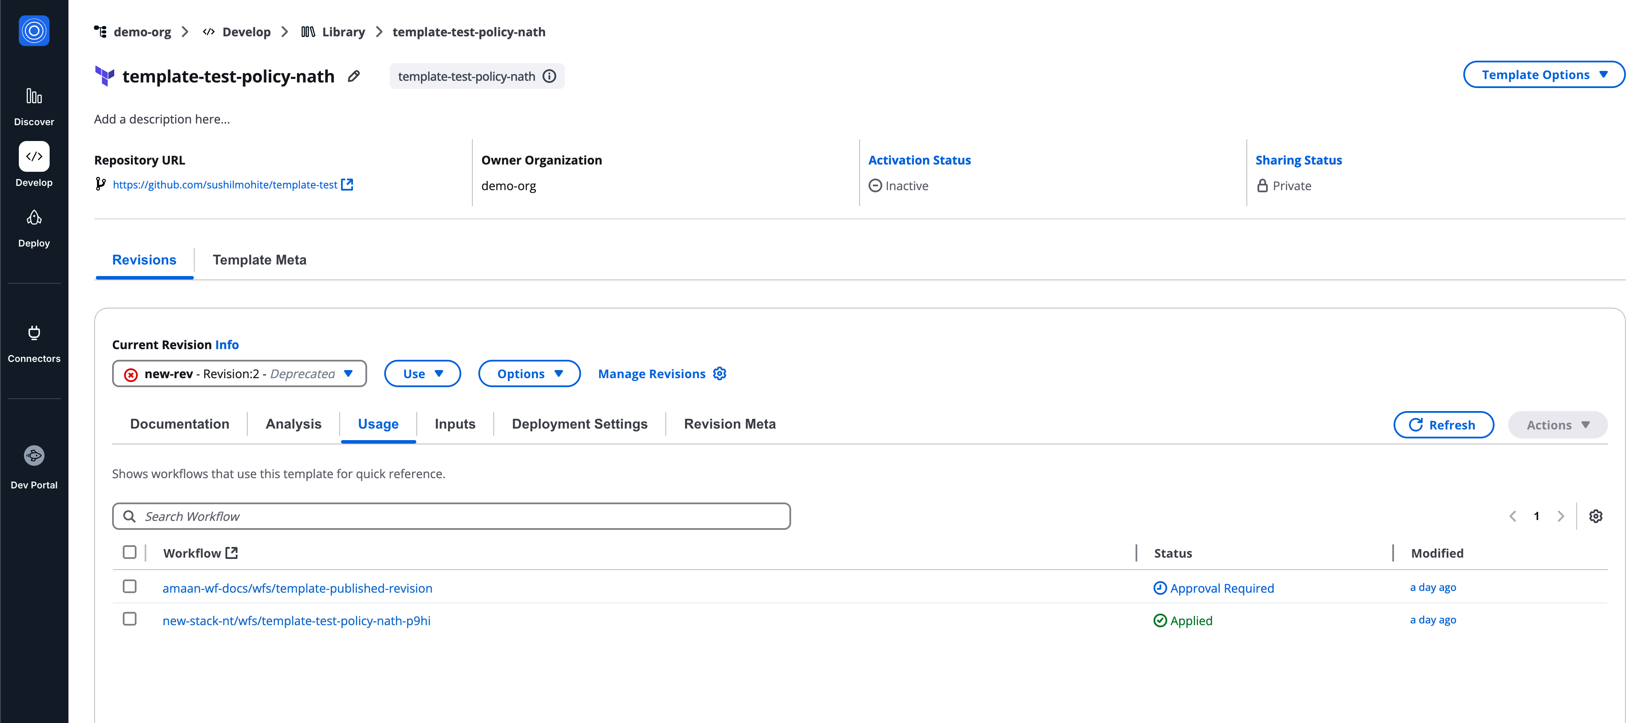Click external link icon next to Workflow header

(232, 553)
